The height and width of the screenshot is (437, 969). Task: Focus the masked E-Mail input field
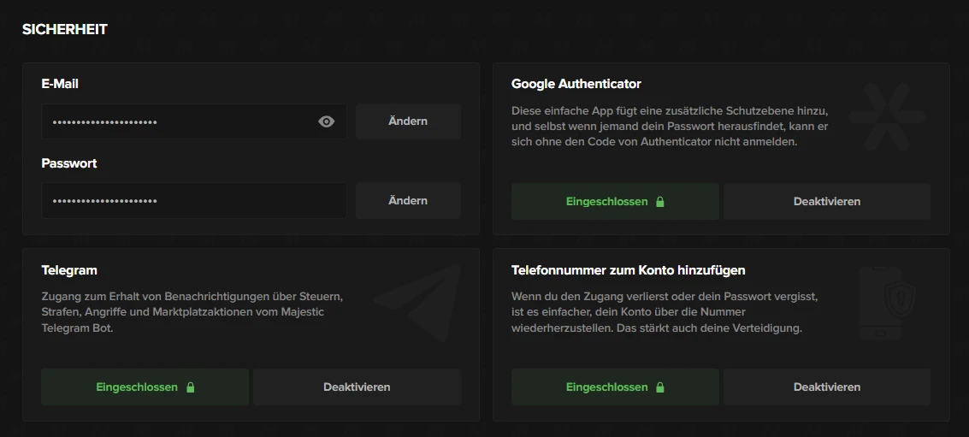[175, 122]
